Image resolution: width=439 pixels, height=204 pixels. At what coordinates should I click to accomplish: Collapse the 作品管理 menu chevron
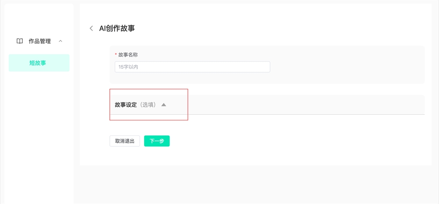(61, 41)
